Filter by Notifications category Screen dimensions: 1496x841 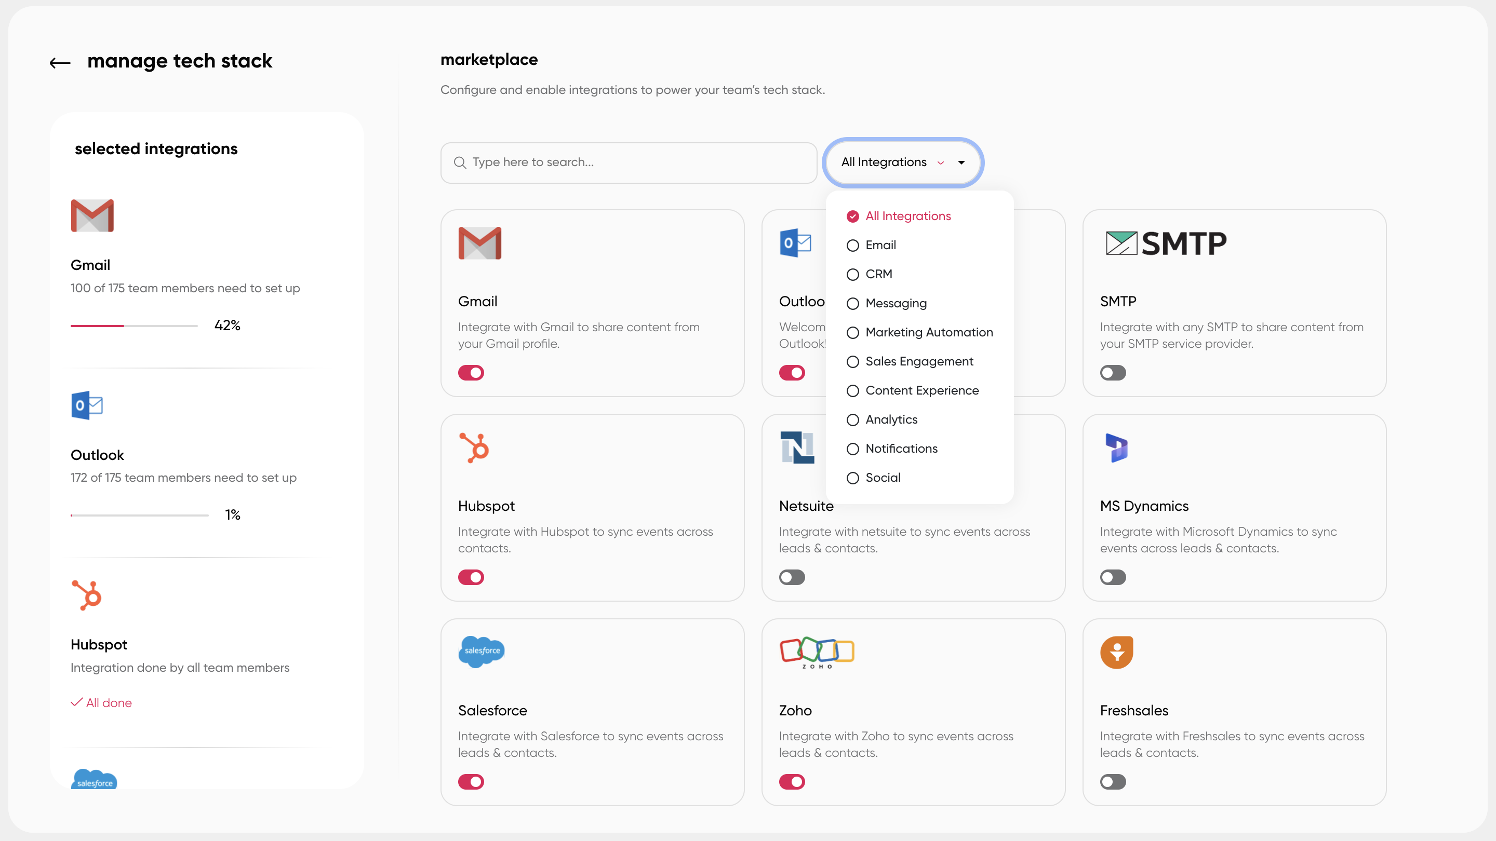point(892,448)
